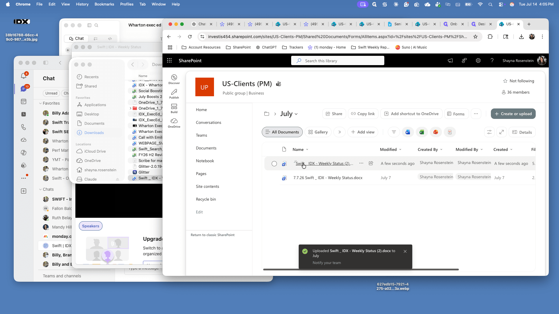
Task: Select the Swift Weekly Status (2) row circle
Action: [274, 163]
